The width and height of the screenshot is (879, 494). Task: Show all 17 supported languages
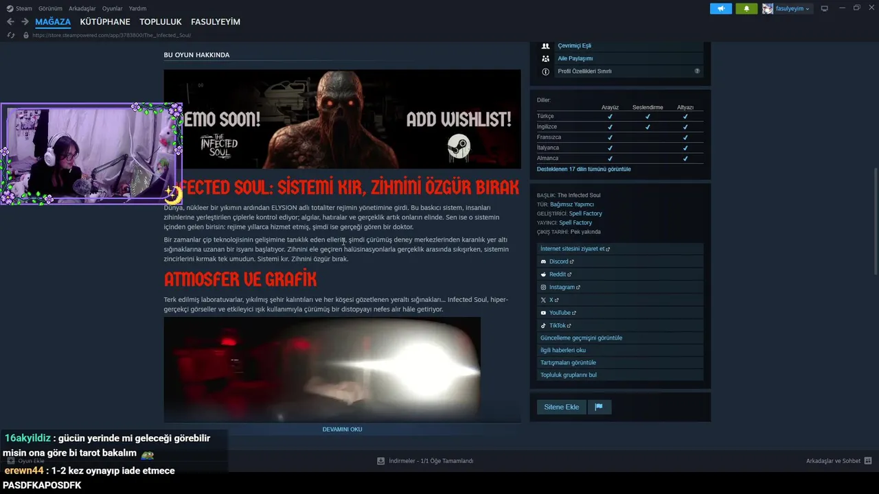(x=584, y=169)
